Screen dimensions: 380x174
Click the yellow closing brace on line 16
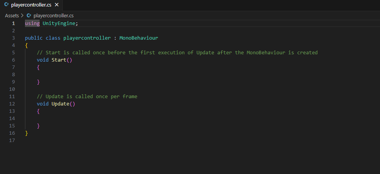(27, 133)
